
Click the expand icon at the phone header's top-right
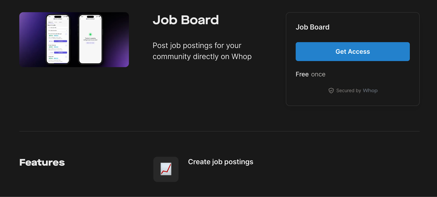pyautogui.click(x=67, y=19)
